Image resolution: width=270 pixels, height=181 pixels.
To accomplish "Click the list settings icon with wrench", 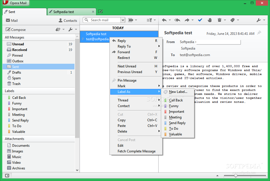I will point(149,20).
